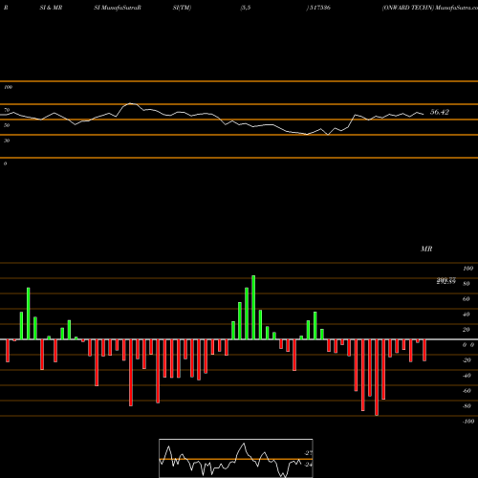Click the histogram top axis label 100
The image size is (478, 478).
tap(467, 269)
